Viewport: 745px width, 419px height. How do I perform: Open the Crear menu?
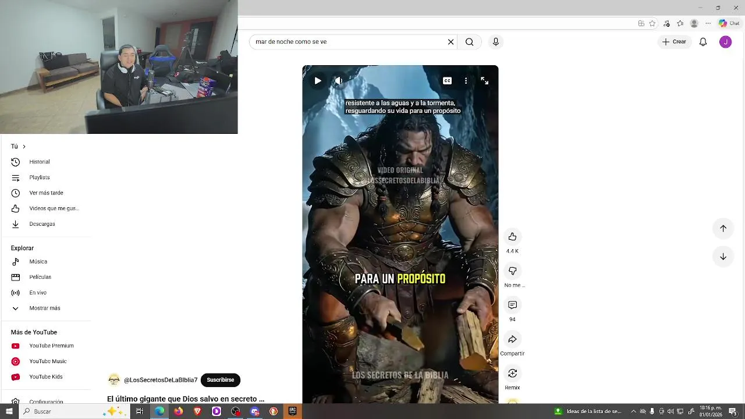[x=674, y=42]
